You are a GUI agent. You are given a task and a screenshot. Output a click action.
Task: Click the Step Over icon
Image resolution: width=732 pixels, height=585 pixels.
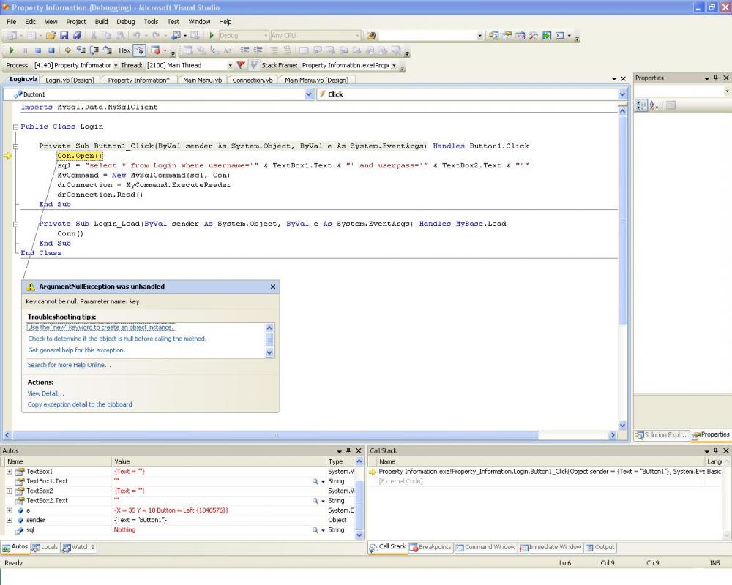click(94, 50)
